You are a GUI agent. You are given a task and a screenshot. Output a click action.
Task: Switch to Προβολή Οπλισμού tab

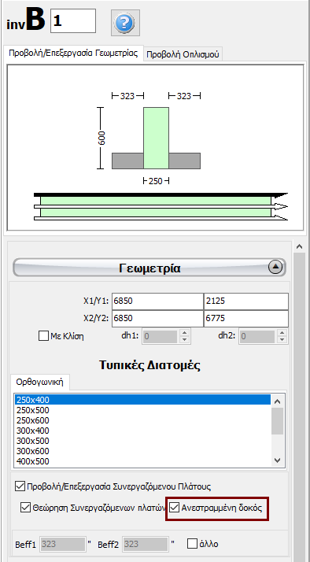(x=183, y=55)
